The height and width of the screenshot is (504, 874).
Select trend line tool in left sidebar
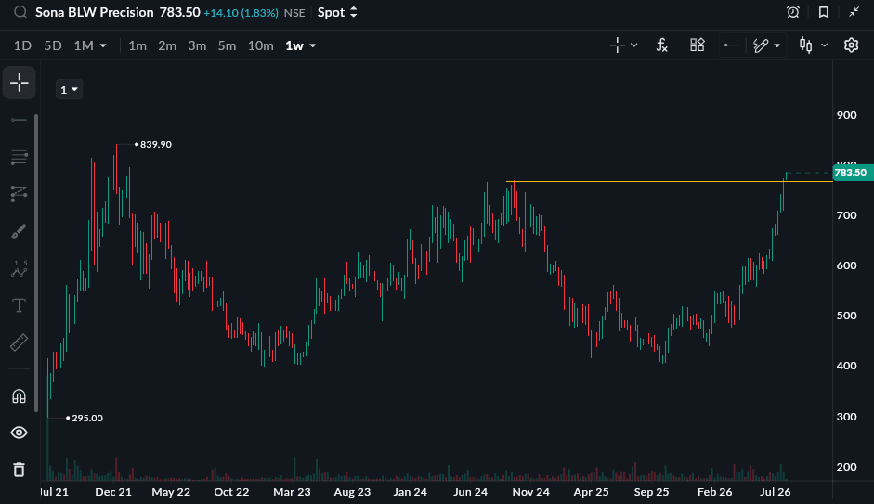[19, 120]
